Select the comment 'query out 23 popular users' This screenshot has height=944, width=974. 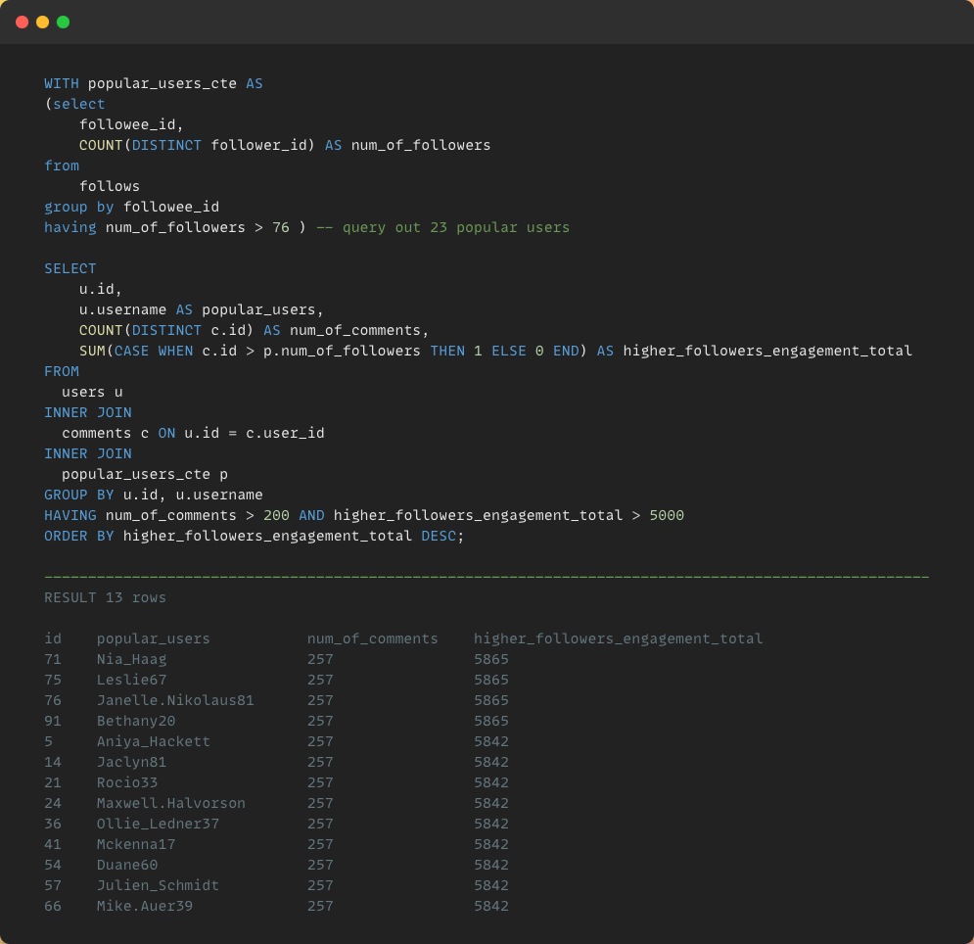tap(456, 227)
